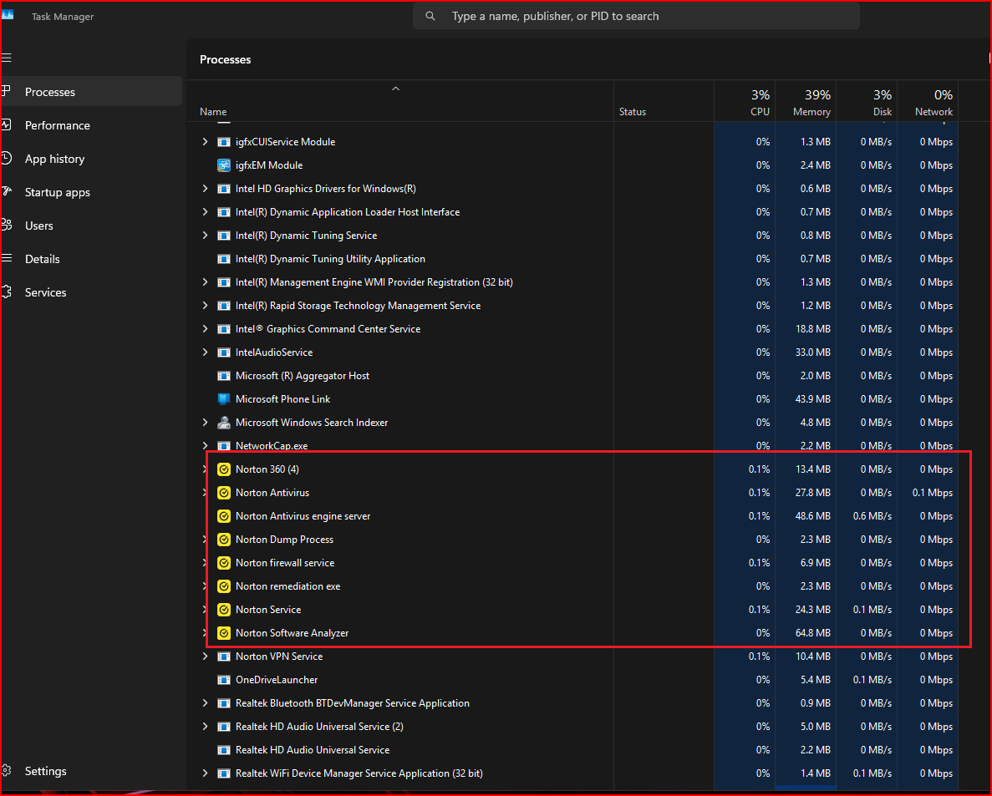Viewport: 992px width, 796px height.
Task: Sort processes by the Name column
Action: pyautogui.click(x=400, y=101)
